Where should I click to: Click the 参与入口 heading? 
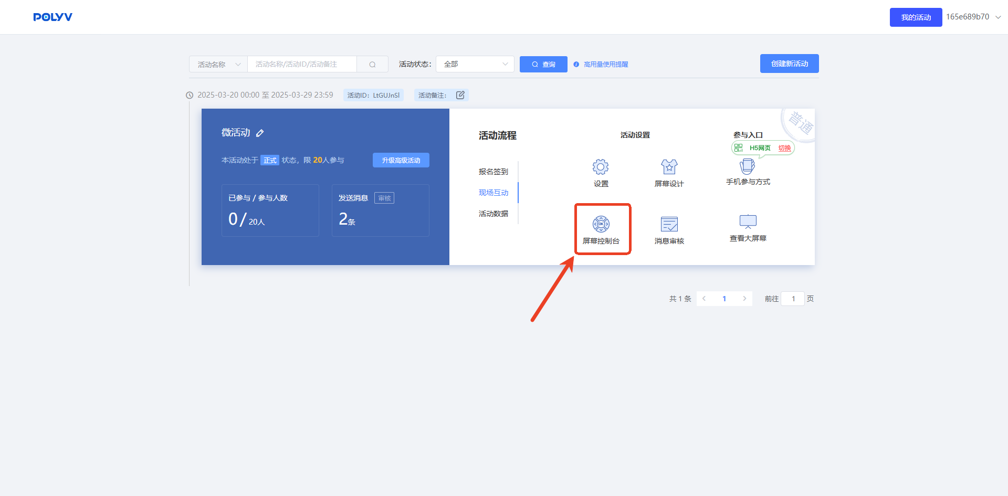748,135
